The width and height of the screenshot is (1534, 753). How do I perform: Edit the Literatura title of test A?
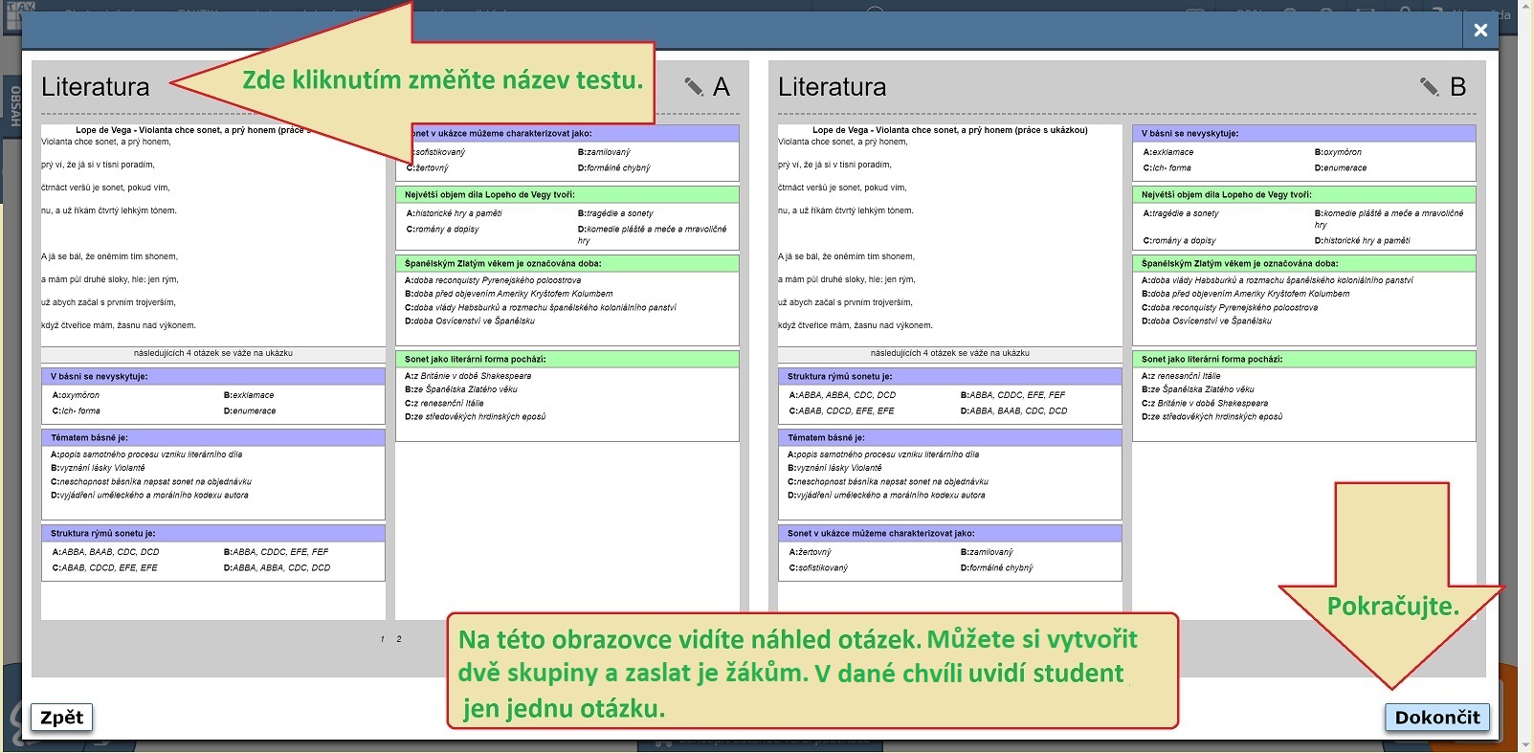coord(96,87)
